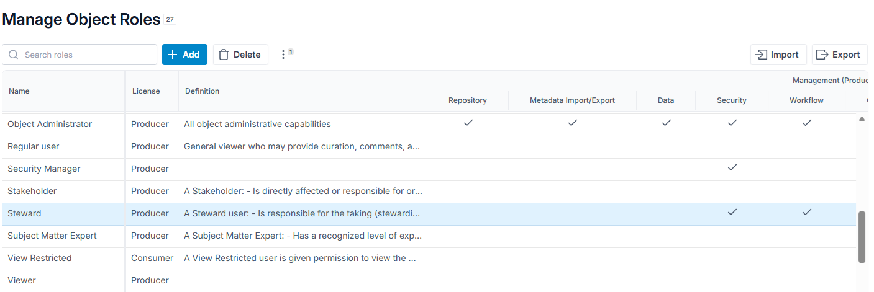874x292 pixels.
Task: Click 'All object administrative capabilities' definition
Action: tap(257, 124)
